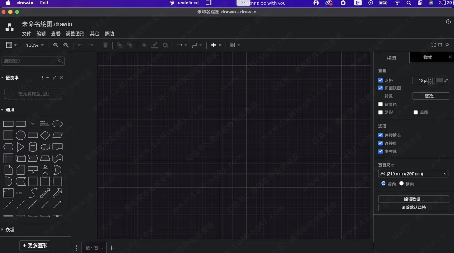Click the 编辑数据... button

pyautogui.click(x=414, y=199)
